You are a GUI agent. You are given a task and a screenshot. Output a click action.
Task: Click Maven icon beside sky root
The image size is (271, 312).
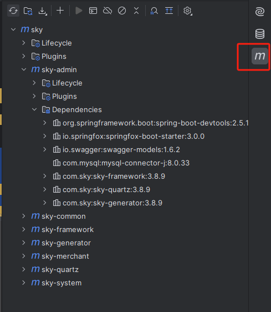pos(25,29)
